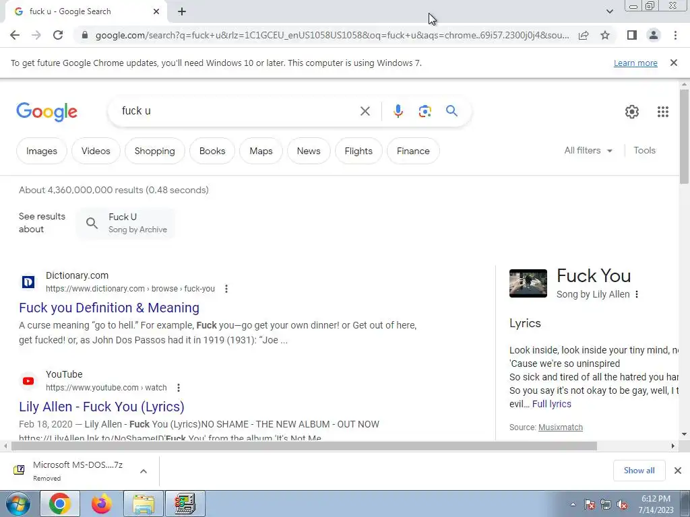Switch to Videos results

pyautogui.click(x=96, y=151)
